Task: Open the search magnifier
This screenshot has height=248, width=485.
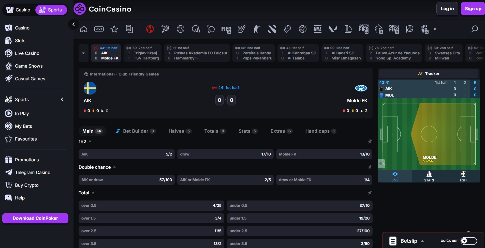Action: (475, 29)
